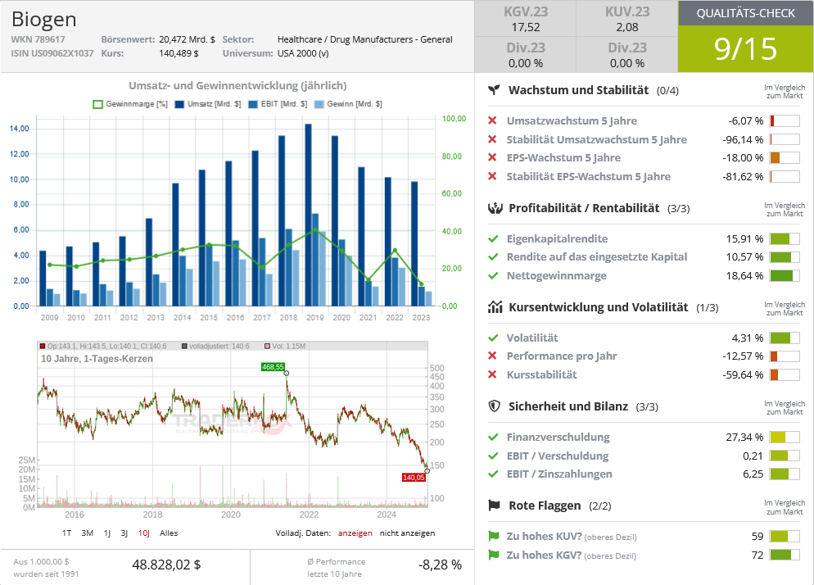The image size is (814, 585).
Task: Click the -8,28 % average performance value
Action: 441,565
